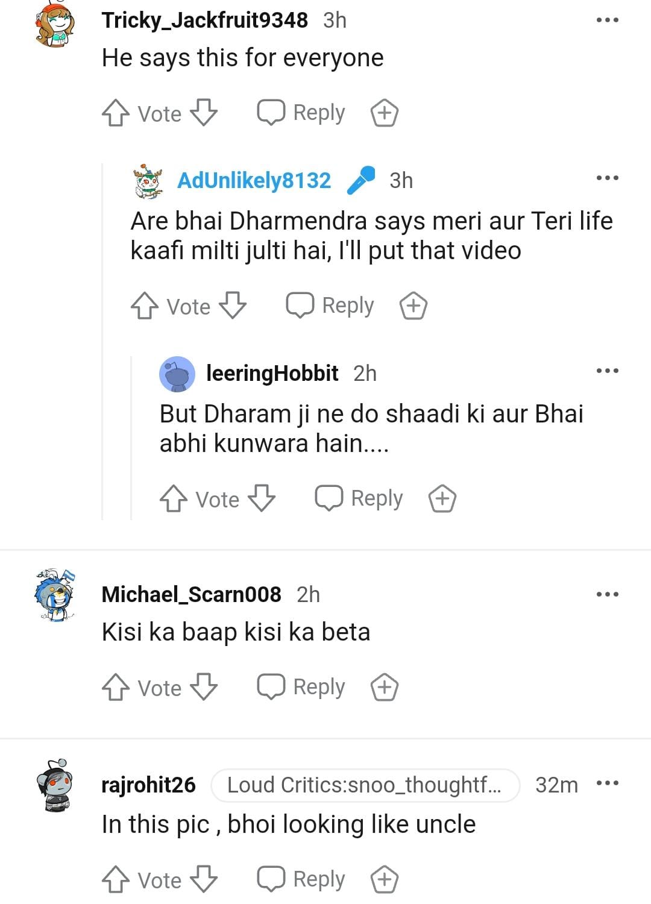This screenshot has width=651, height=904.
Task: Reply to Michael_Scarn008's comment
Action: click(x=301, y=687)
